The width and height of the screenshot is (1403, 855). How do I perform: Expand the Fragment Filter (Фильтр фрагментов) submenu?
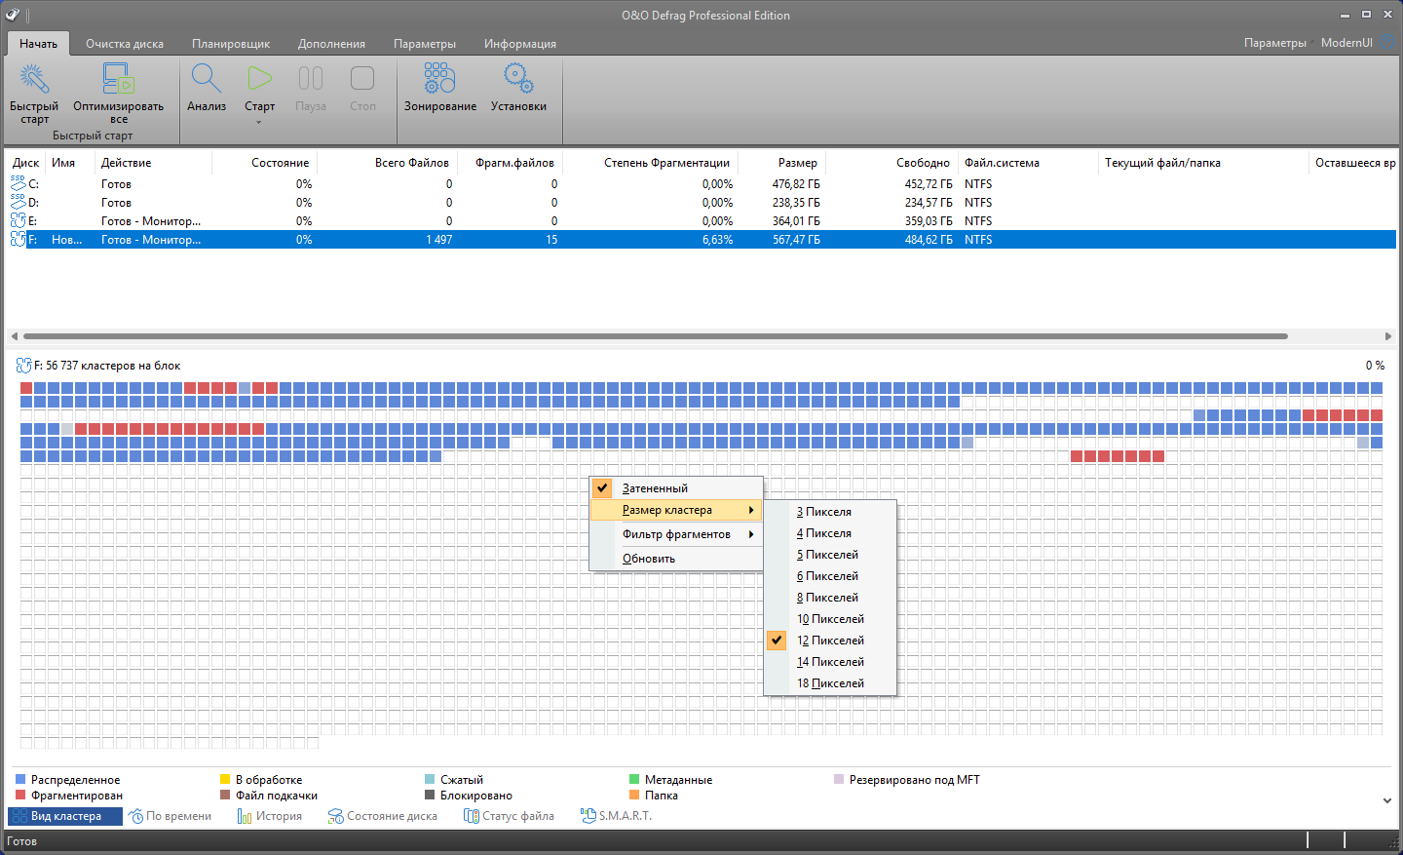pos(676,534)
